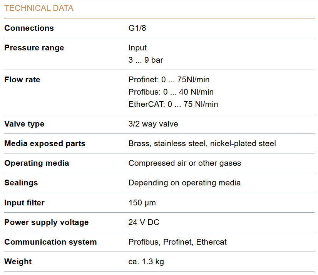Screen dimensions: 318x275
Task: Click the Compressed air or other gases text
Action: [x=185, y=163]
